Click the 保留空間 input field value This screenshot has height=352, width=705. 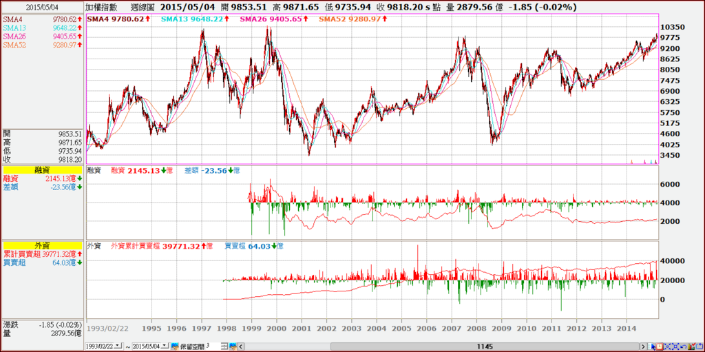click(x=213, y=346)
